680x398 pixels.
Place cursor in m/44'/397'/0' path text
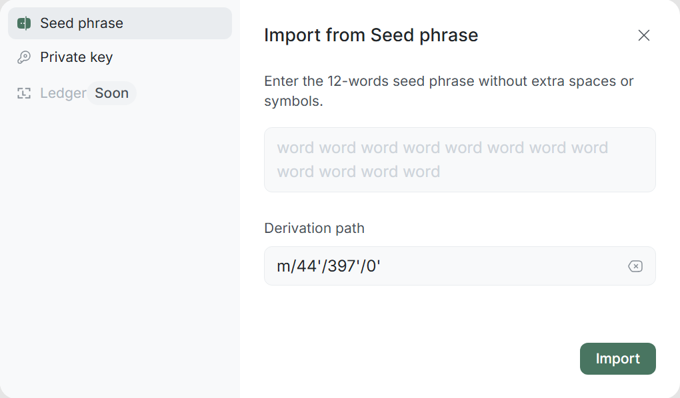pos(328,266)
